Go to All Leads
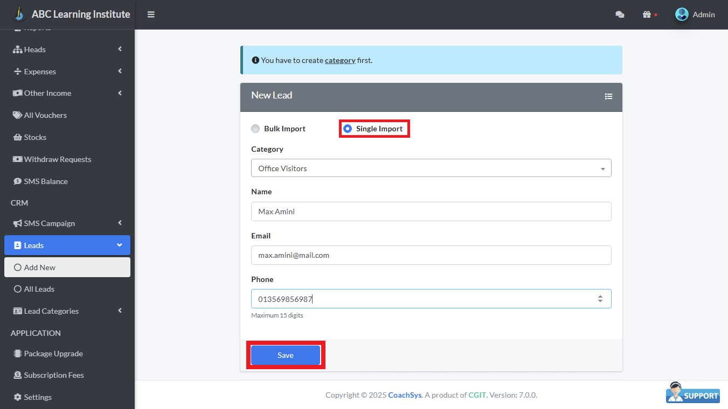 (x=39, y=289)
